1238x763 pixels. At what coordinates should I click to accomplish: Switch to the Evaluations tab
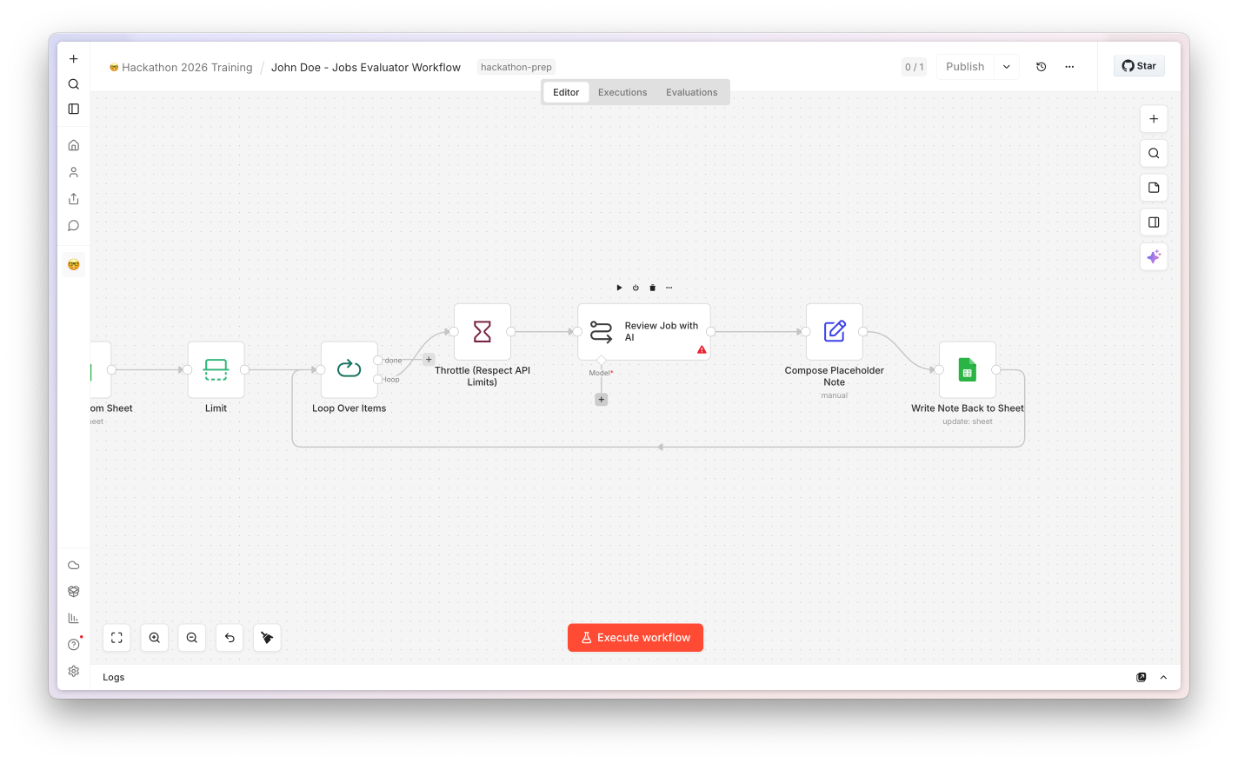pos(691,92)
